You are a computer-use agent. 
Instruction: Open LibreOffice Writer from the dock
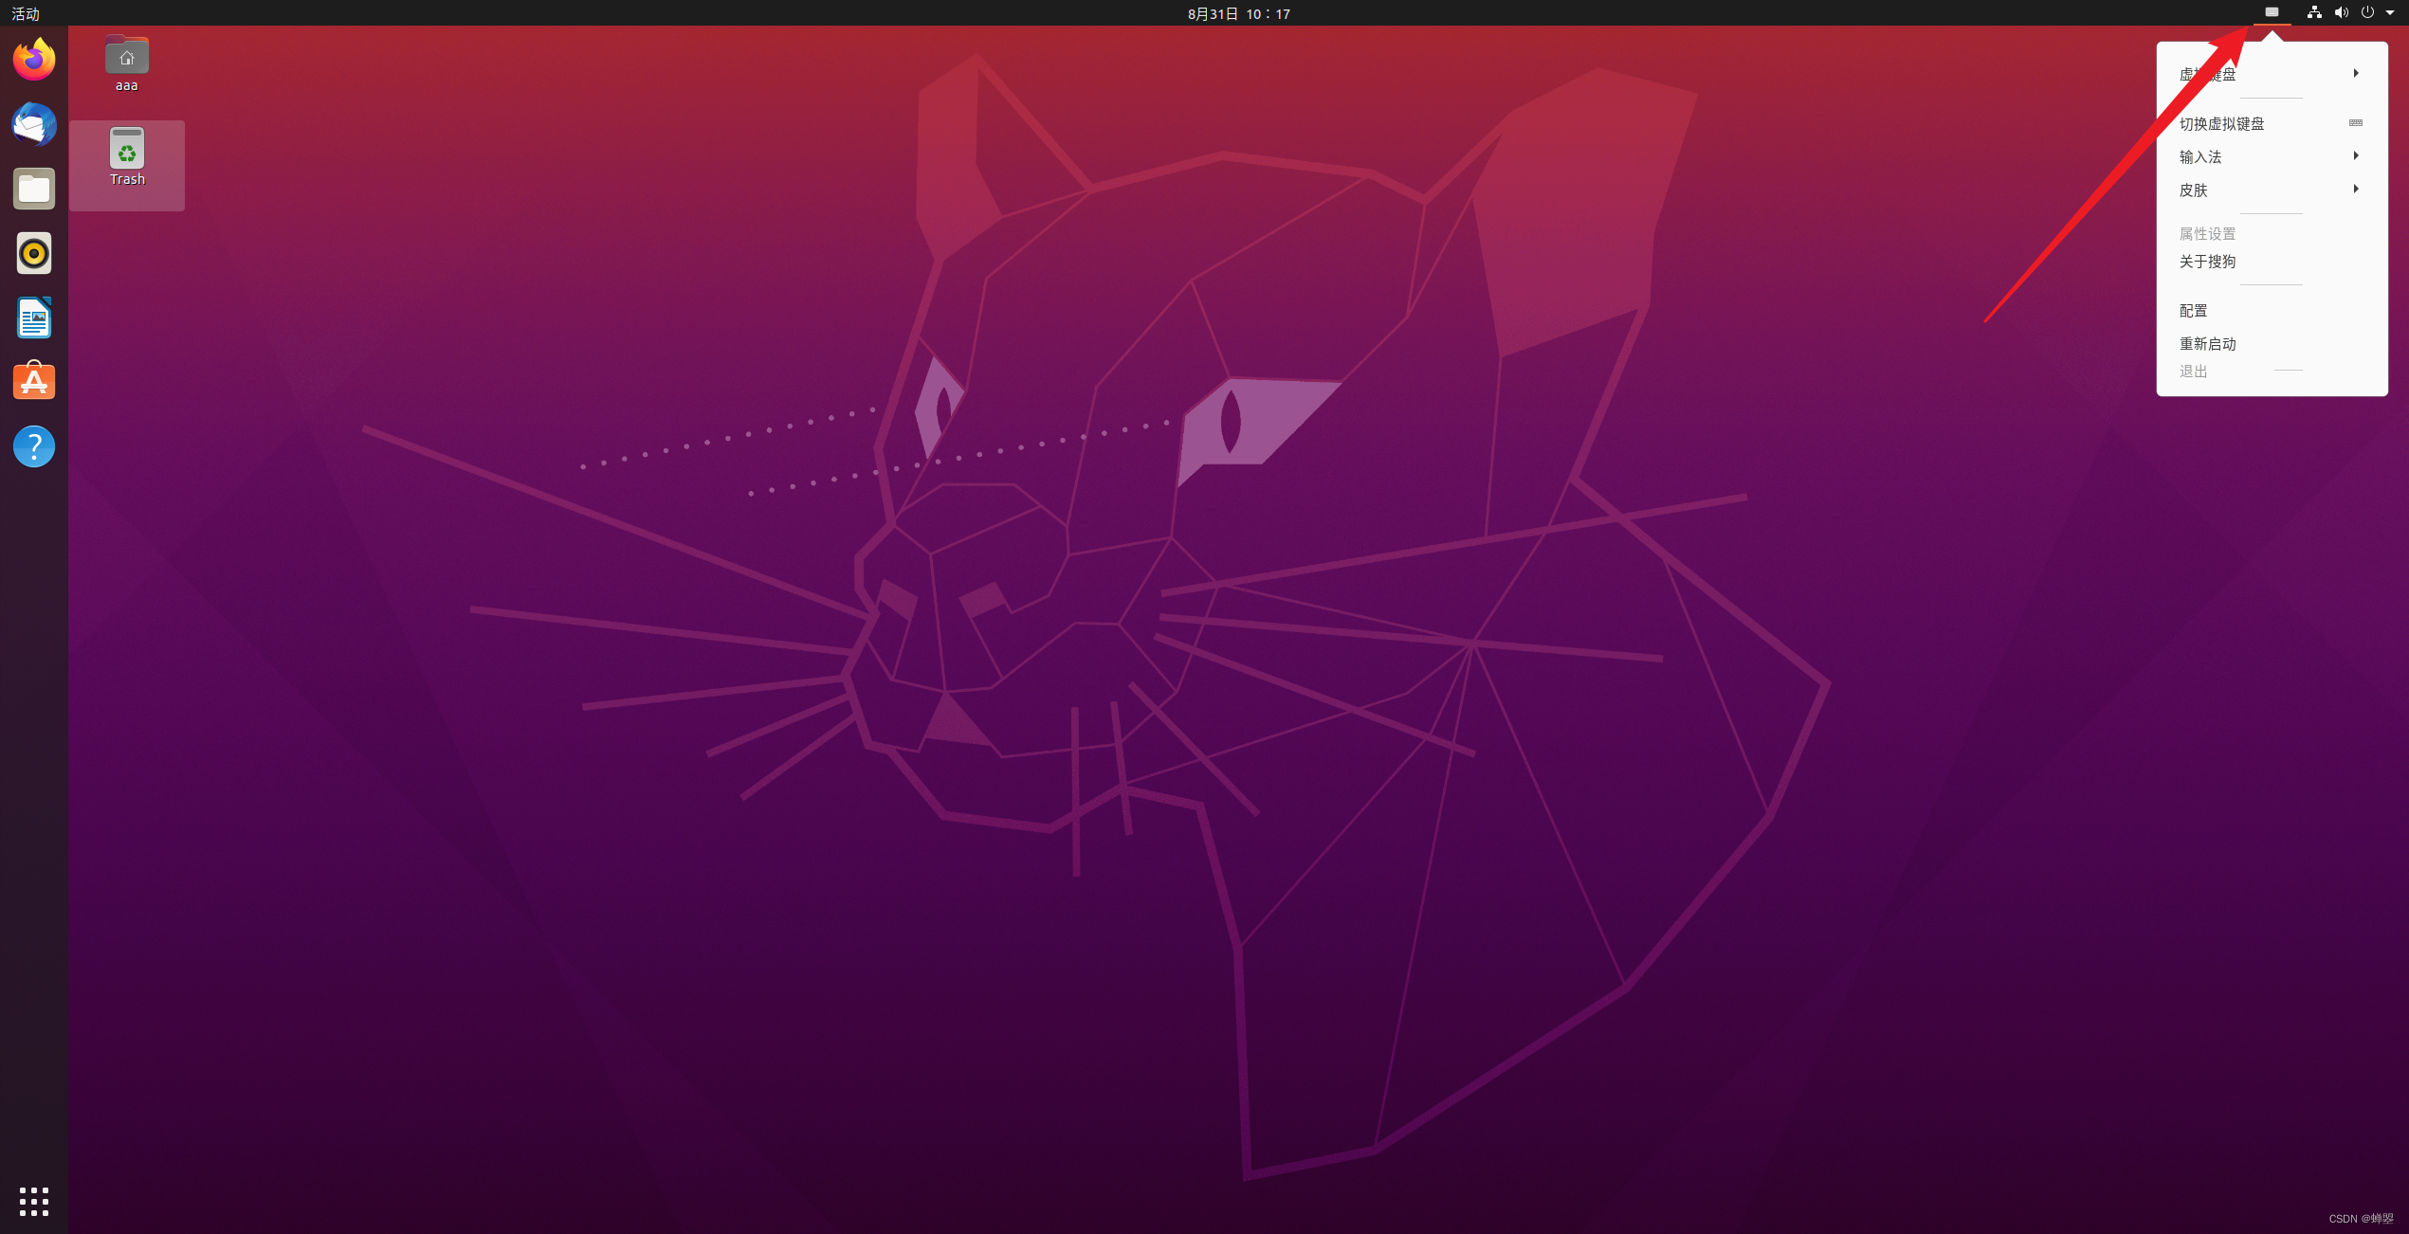(34, 318)
